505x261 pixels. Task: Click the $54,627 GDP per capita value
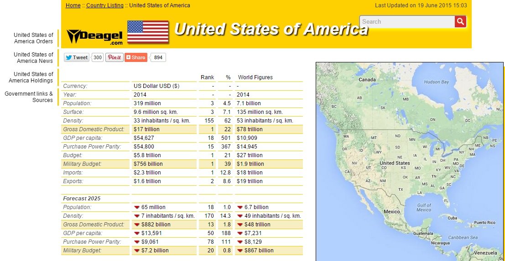pyautogui.click(x=144, y=138)
